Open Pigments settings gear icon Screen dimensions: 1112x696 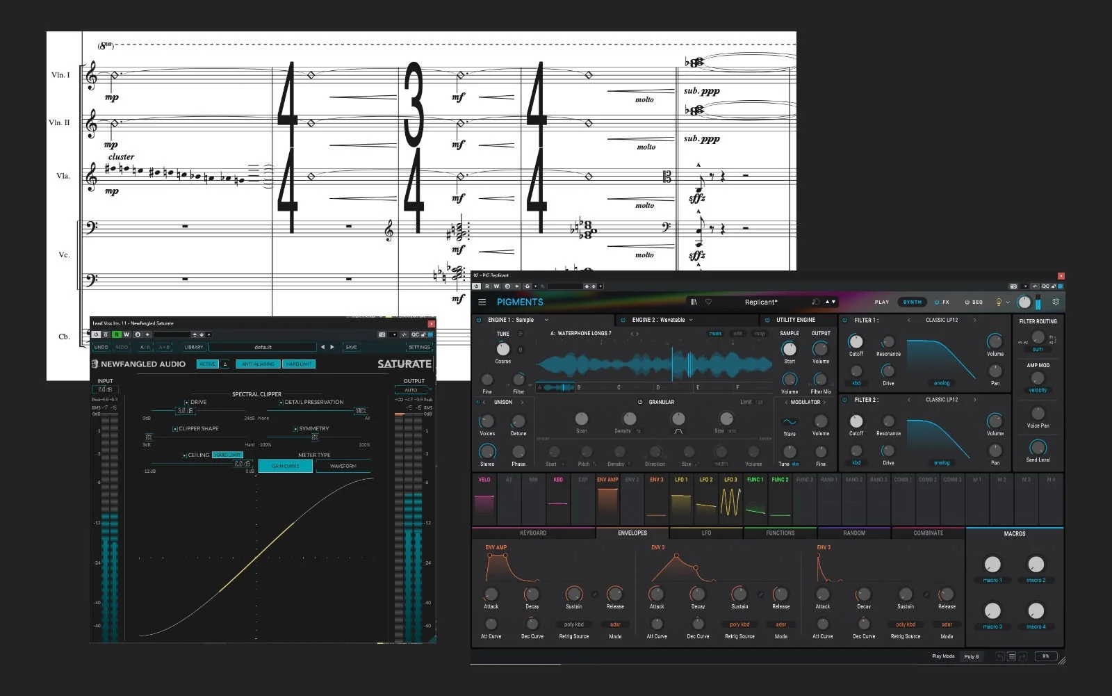point(1056,302)
